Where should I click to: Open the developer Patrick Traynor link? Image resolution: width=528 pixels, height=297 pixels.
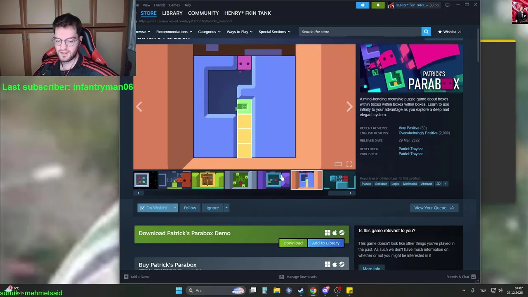[x=410, y=149]
